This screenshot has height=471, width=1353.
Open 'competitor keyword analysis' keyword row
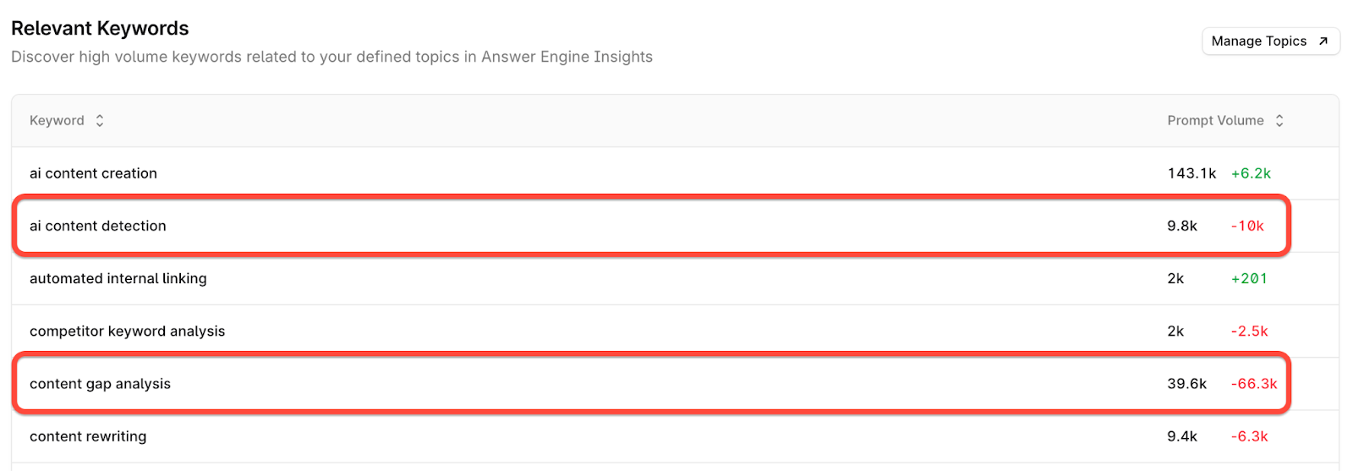point(128,331)
